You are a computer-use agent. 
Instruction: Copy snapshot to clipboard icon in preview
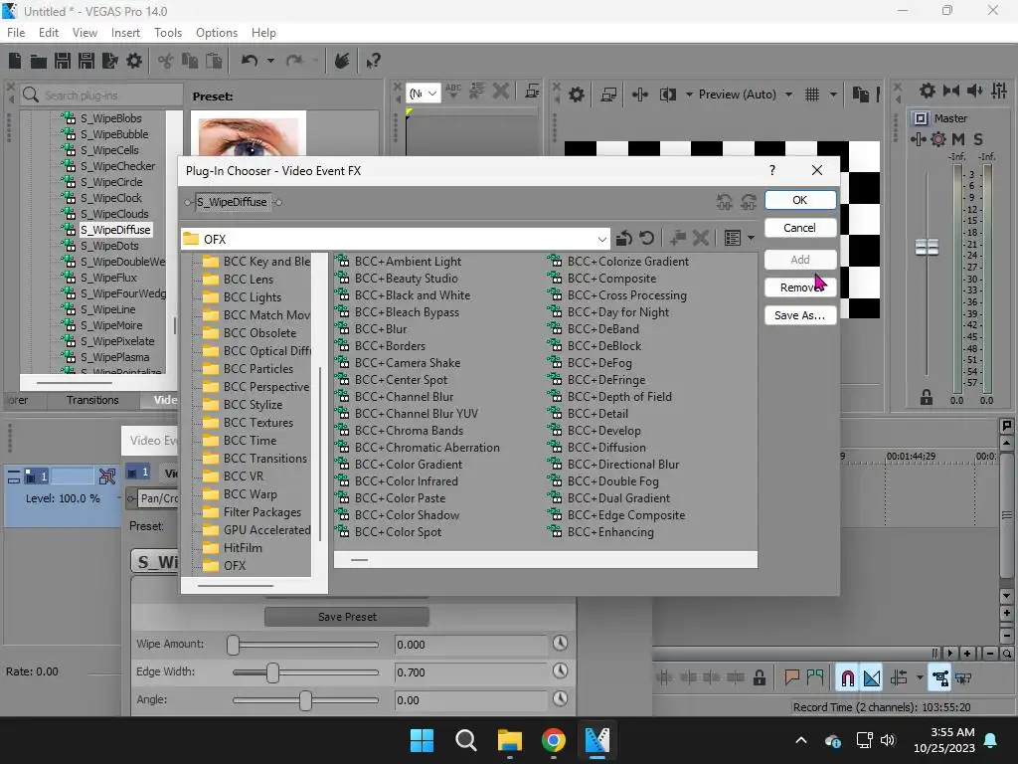point(860,95)
